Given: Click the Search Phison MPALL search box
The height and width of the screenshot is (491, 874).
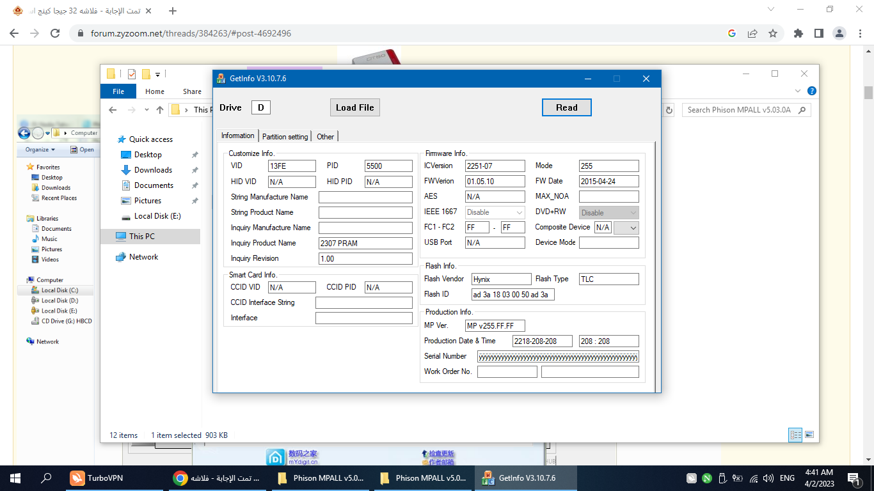Looking at the screenshot, I should (x=746, y=110).
